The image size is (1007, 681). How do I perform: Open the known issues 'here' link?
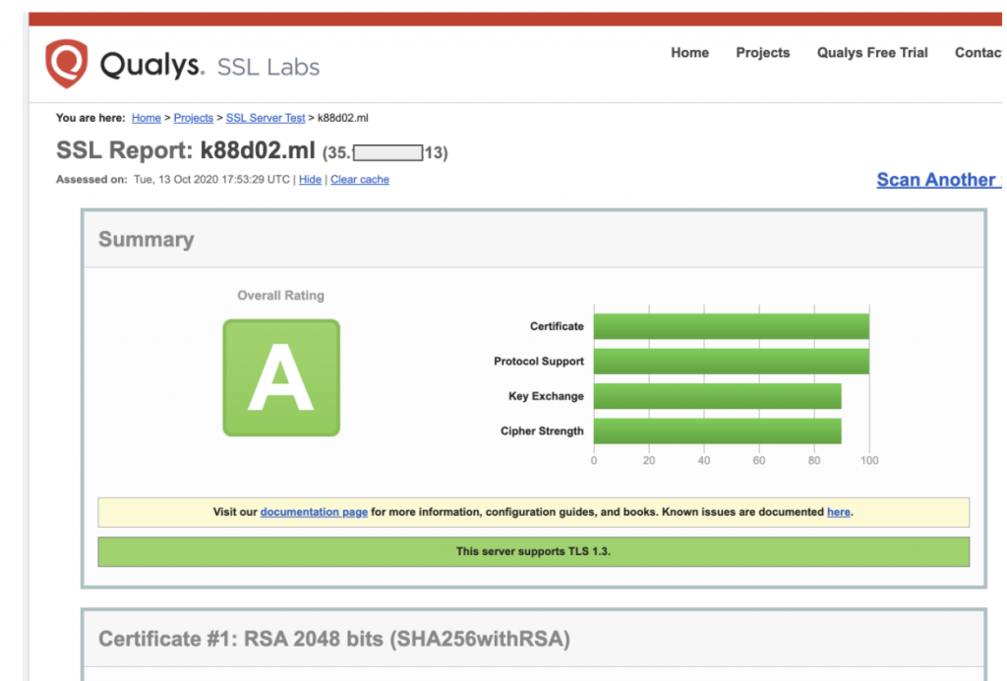[x=839, y=512]
